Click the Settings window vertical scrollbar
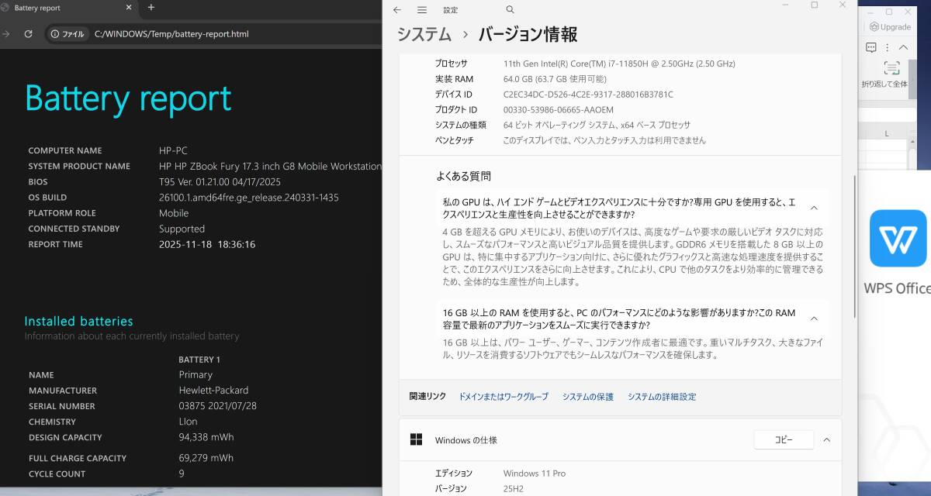This screenshot has height=496, width=931. click(x=854, y=245)
